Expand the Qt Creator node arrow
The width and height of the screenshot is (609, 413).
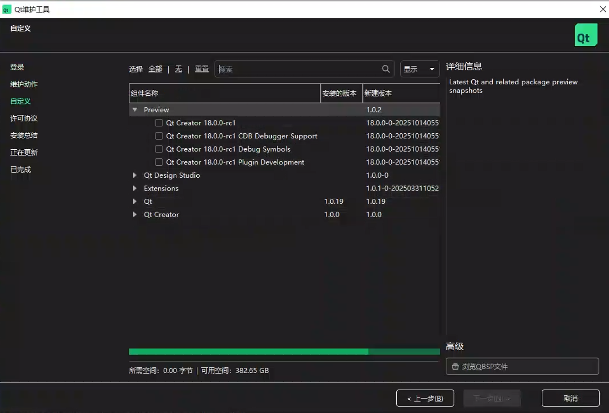pyautogui.click(x=135, y=214)
